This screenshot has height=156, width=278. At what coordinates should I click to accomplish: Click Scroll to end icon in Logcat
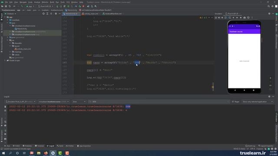click(5, 110)
